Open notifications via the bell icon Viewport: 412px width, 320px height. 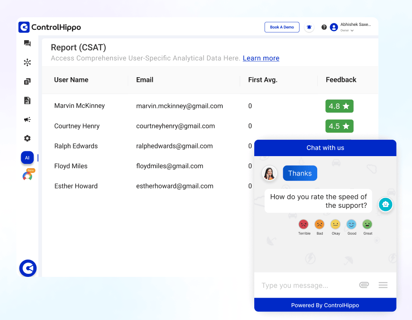pyautogui.click(x=309, y=27)
